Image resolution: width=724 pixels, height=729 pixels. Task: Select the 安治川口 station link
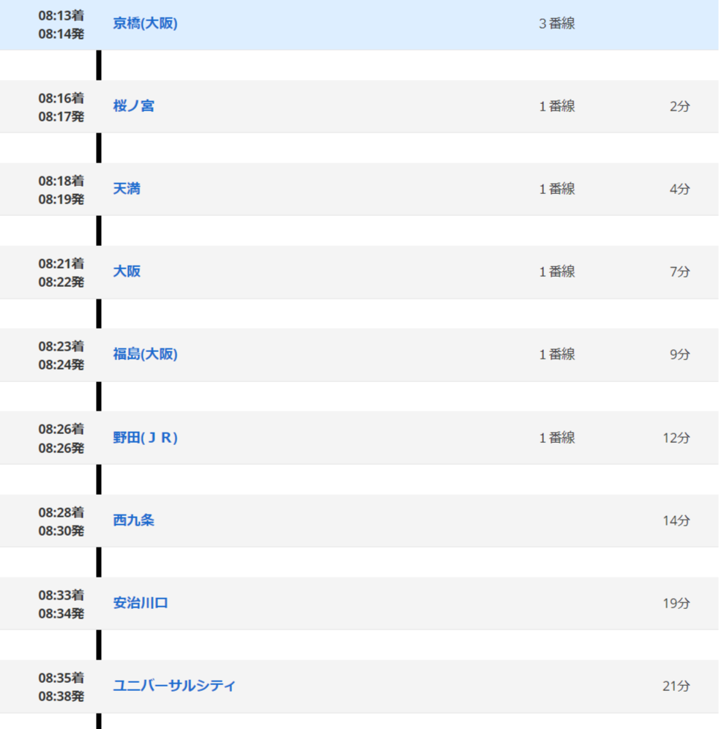(x=141, y=603)
